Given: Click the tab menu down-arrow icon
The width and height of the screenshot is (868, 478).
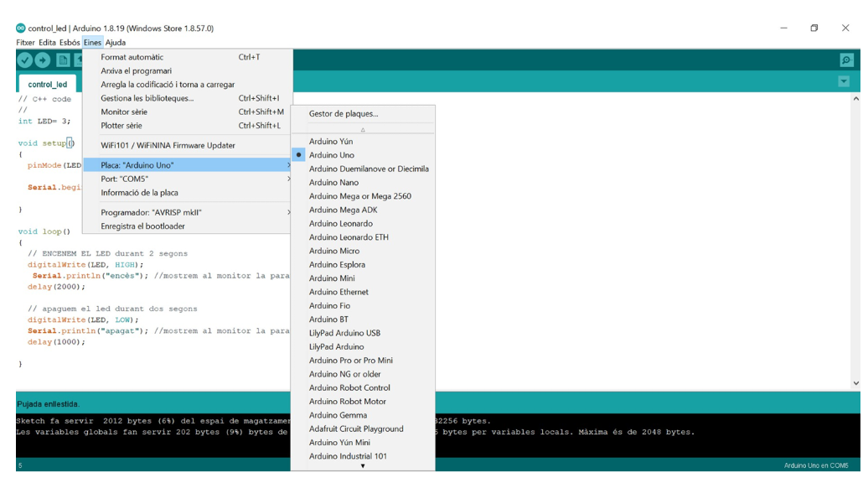Looking at the screenshot, I should (844, 81).
